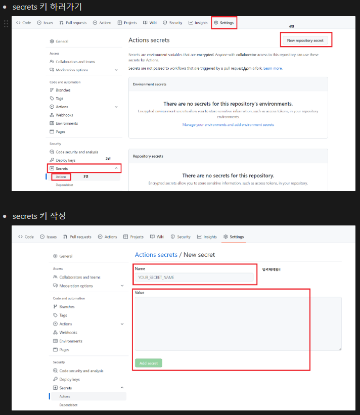Open Settings tab in top GitHub screenshot
The height and width of the screenshot is (415, 360).
tap(223, 23)
